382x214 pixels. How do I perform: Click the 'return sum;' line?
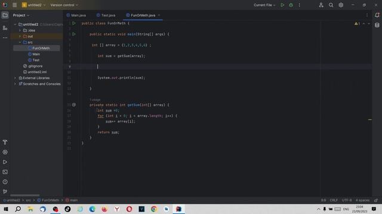coord(109,132)
